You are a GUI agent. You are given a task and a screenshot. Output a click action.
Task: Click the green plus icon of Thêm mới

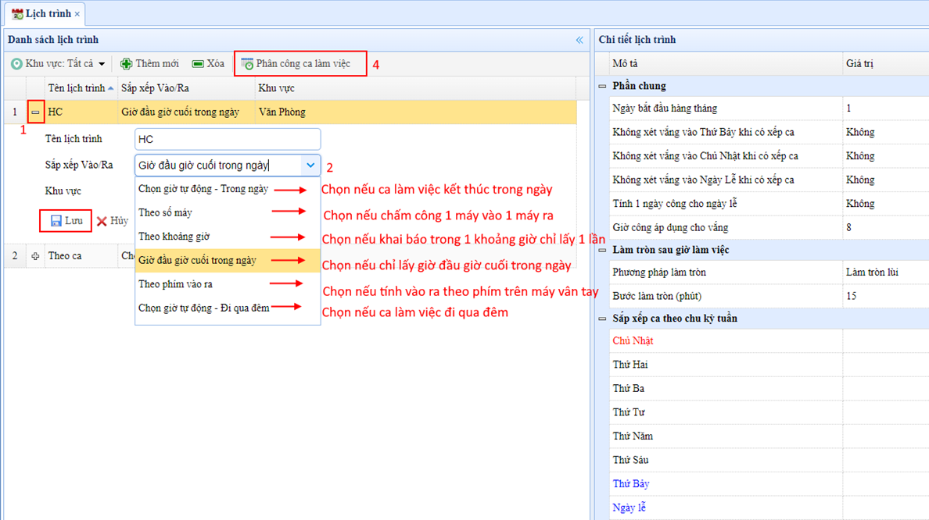click(126, 64)
